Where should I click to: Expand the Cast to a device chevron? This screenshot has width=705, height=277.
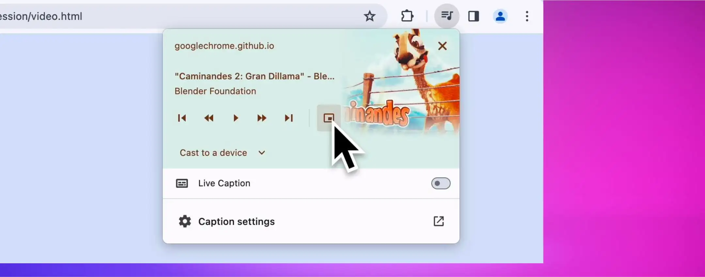coord(262,153)
